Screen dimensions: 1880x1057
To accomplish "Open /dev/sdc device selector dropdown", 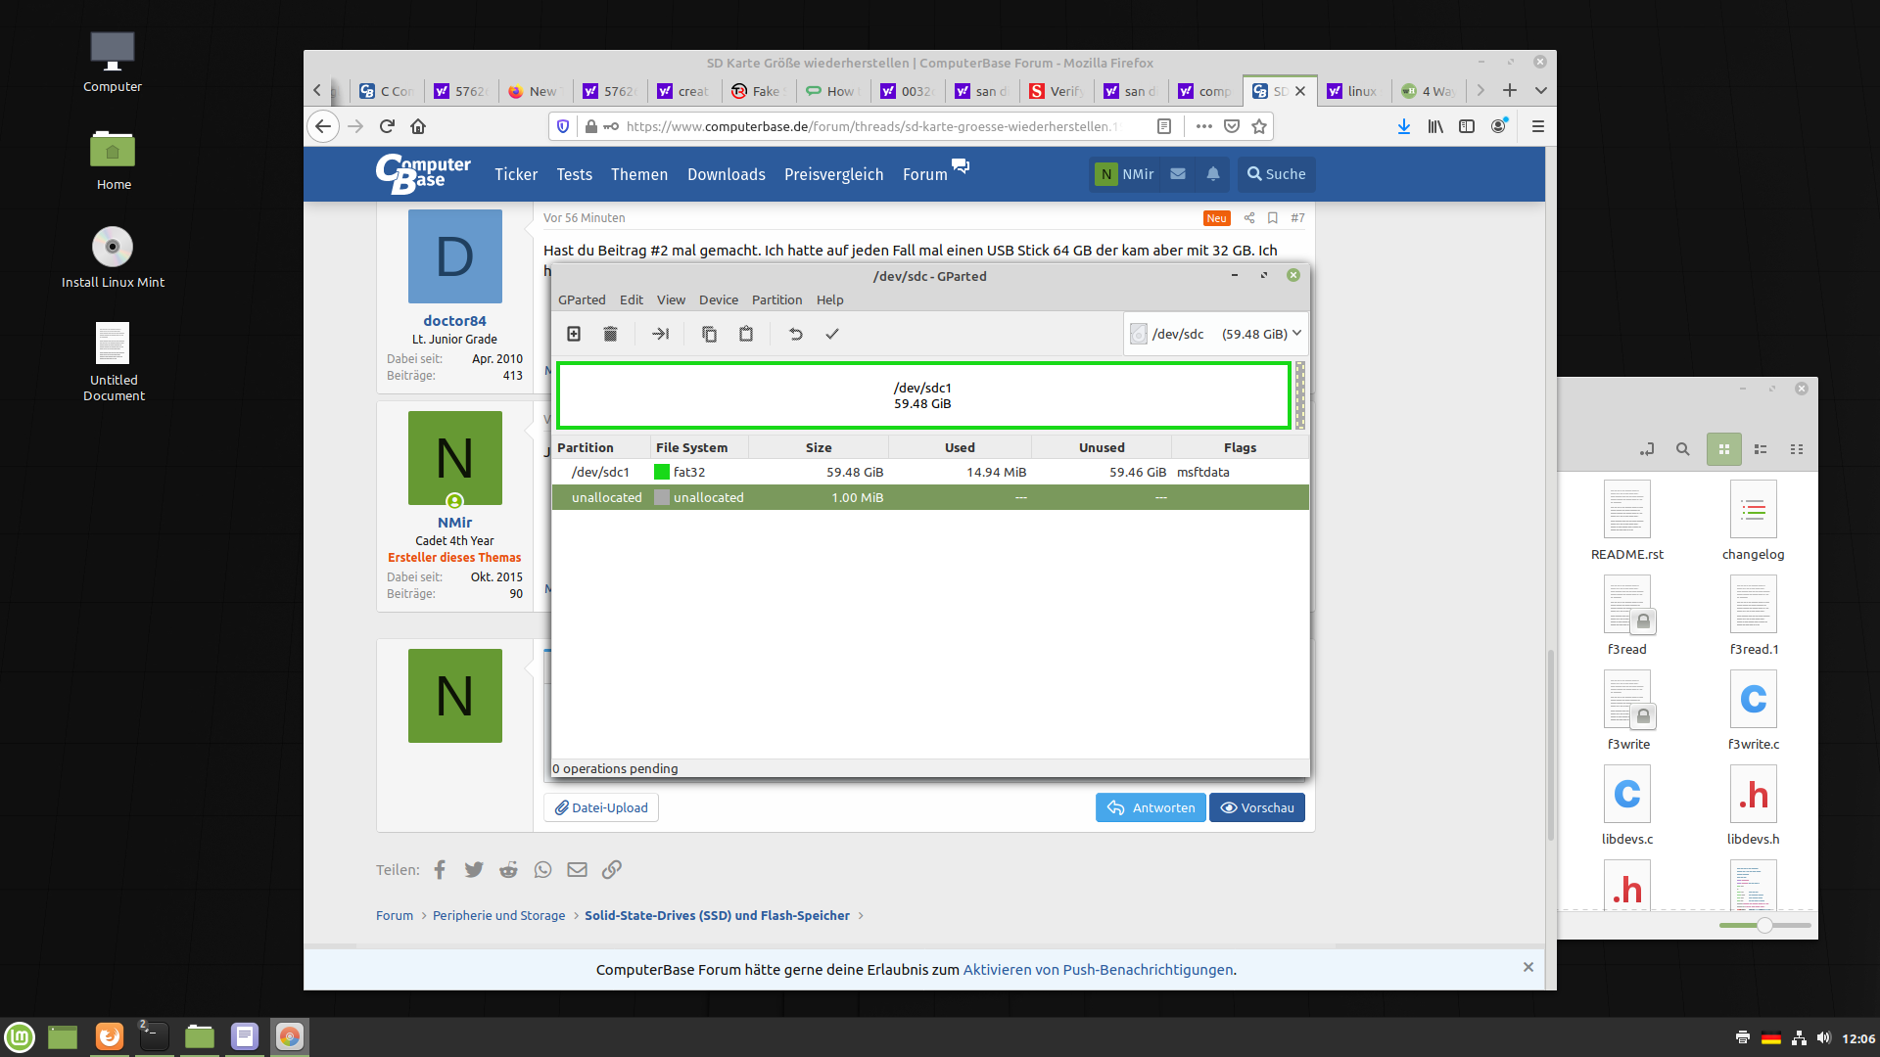I will pos(1216,334).
